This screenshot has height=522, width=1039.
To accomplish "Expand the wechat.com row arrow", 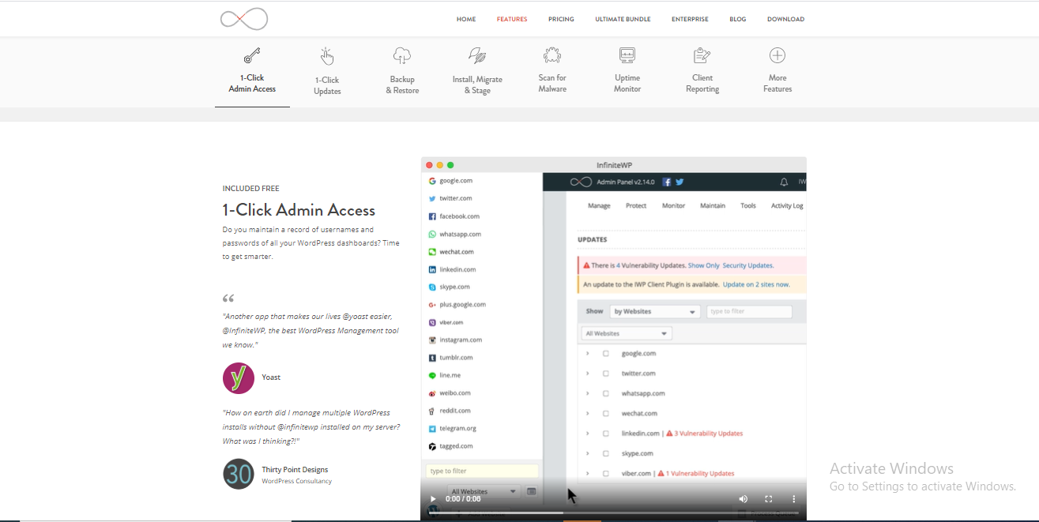I will click(x=587, y=413).
